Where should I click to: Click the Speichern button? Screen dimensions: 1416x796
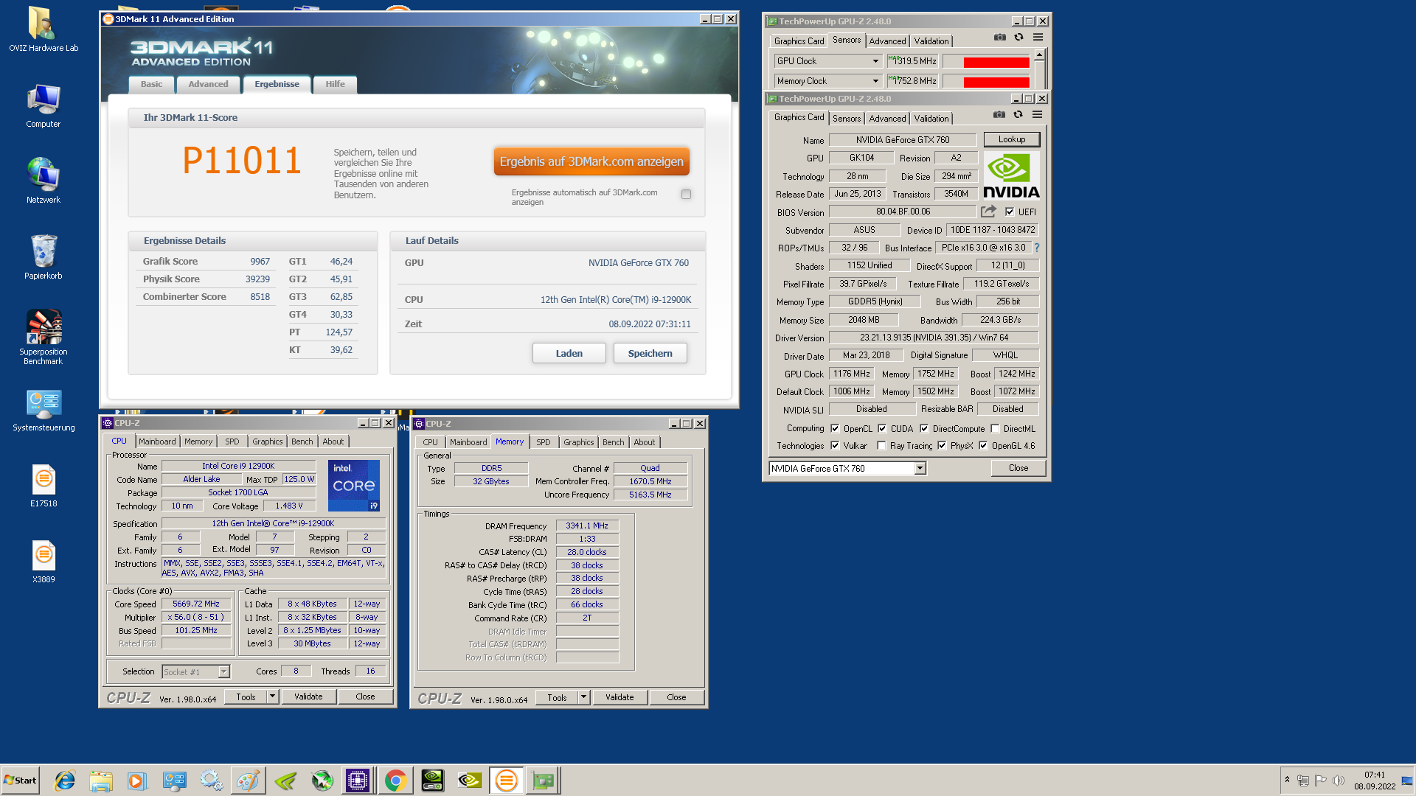(650, 353)
